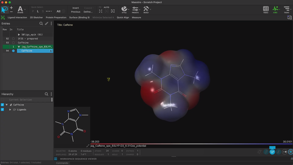Click the 2D viewer resize arrow icon
The width and height of the screenshot is (293, 165).
tap(88, 146)
